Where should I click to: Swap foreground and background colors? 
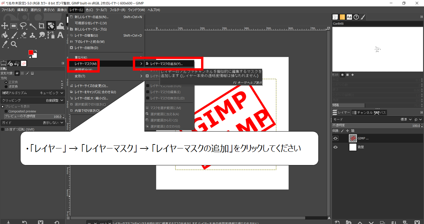point(36,51)
